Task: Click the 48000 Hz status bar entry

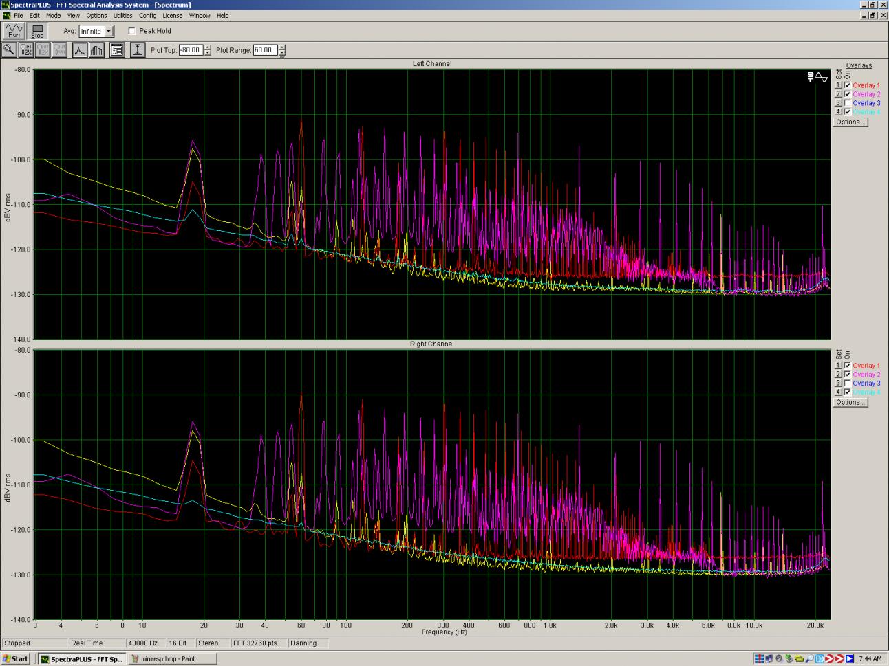Action: [x=144, y=643]
